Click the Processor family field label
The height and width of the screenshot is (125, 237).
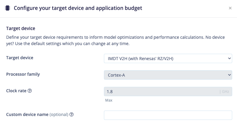point(23,74)
